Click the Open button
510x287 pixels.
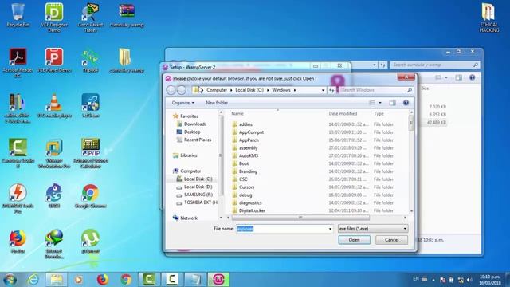point(354,240)
